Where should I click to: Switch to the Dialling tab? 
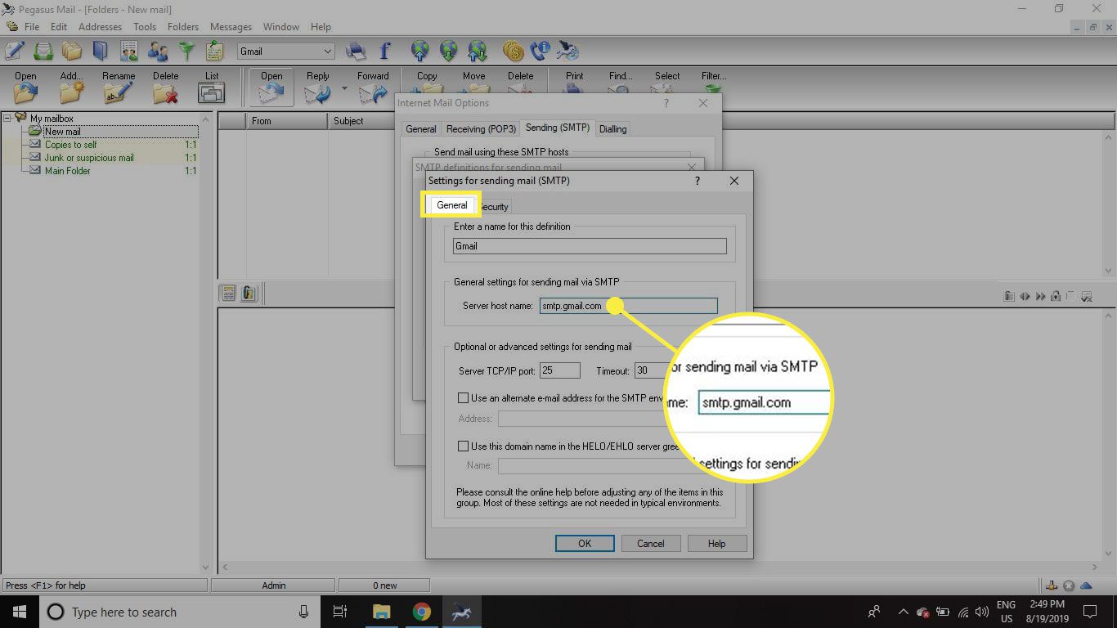pyautogui.click(x=612, y=128)
